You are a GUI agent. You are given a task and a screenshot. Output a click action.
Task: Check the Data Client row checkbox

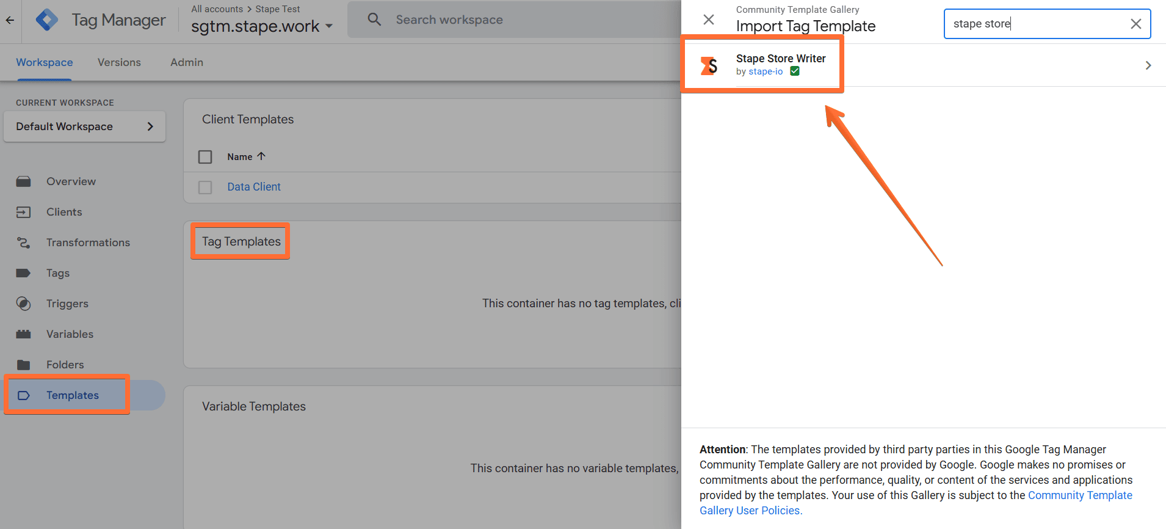[x=205, y=187]
